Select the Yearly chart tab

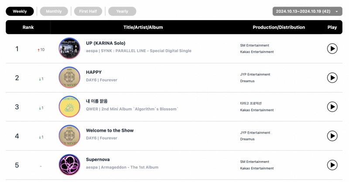tap(122, 11)
